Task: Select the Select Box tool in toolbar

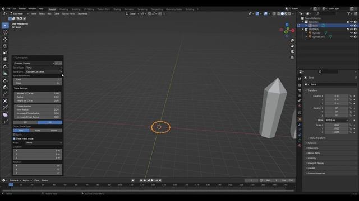Action: click(5, 26)
